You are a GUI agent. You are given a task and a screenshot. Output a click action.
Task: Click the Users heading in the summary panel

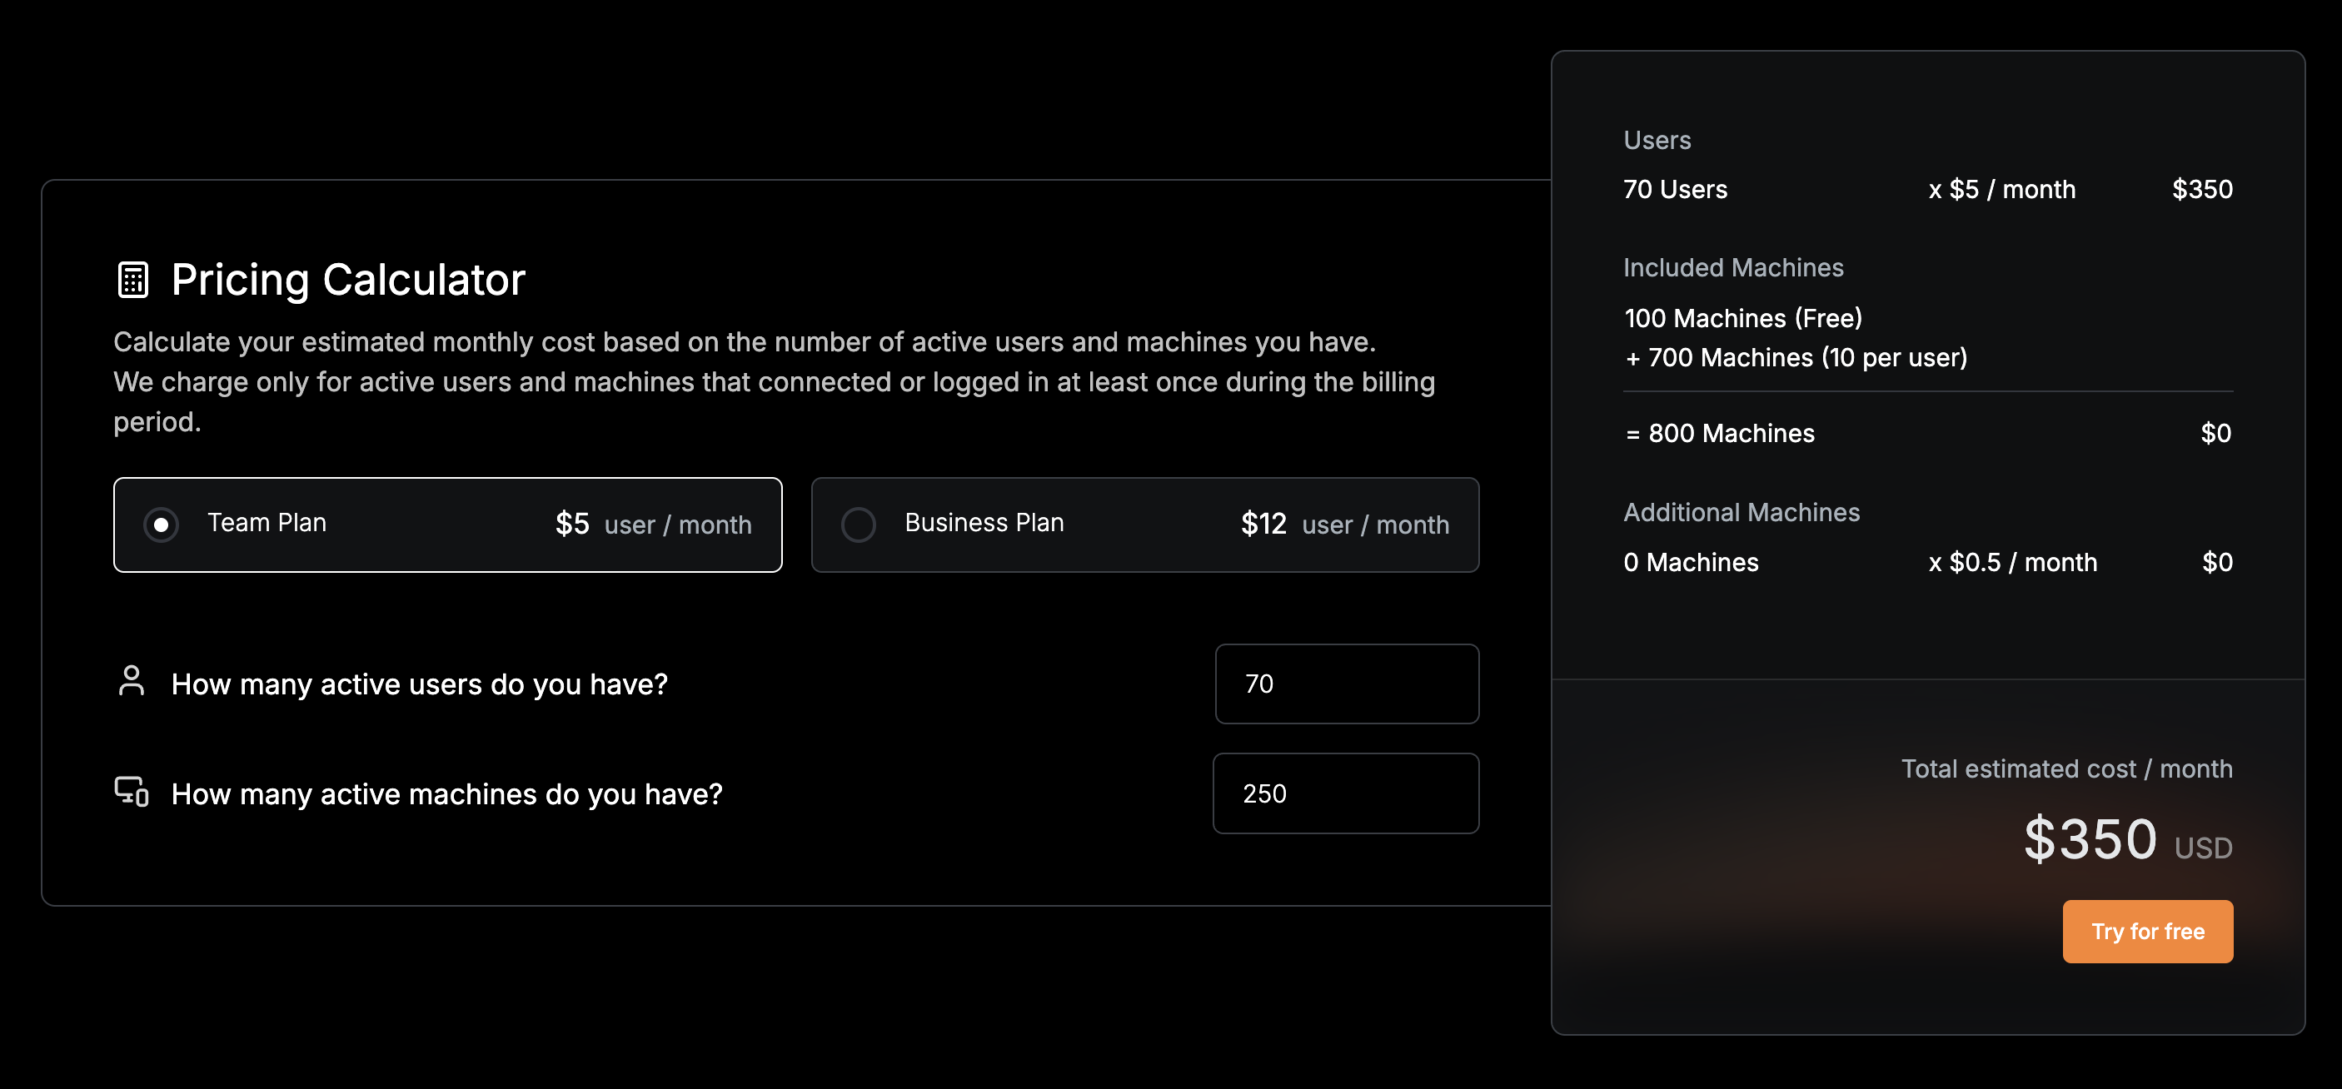[x=1657, y=140]
